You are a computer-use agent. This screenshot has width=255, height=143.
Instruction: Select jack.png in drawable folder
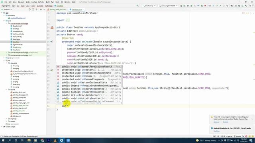[16, 76]
